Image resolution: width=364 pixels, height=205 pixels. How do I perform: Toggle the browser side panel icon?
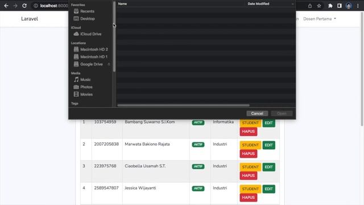[340, 6]
